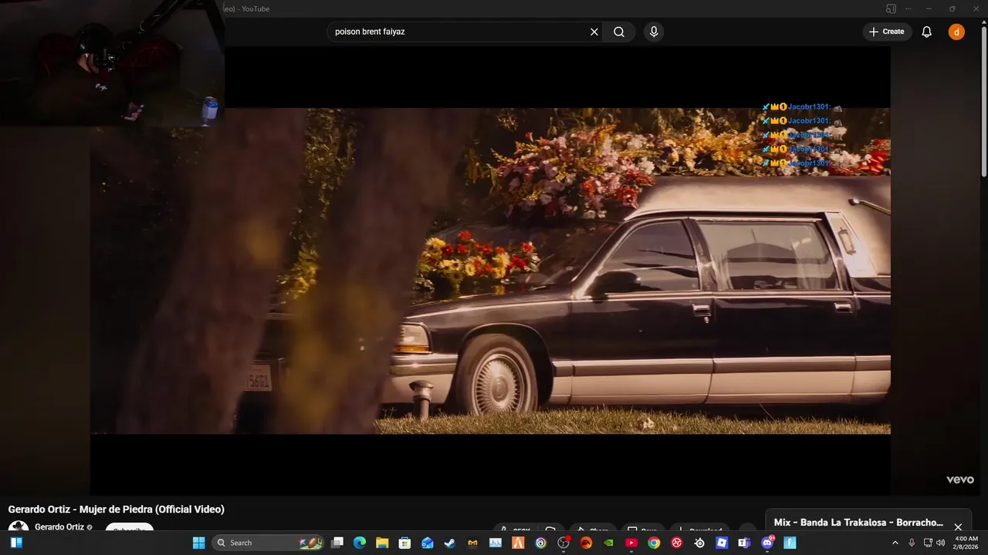The width and height of the screenshot is (988, 555).
Task: Launch Microsoft Edge from the taskbar
Action: (360, 543)
